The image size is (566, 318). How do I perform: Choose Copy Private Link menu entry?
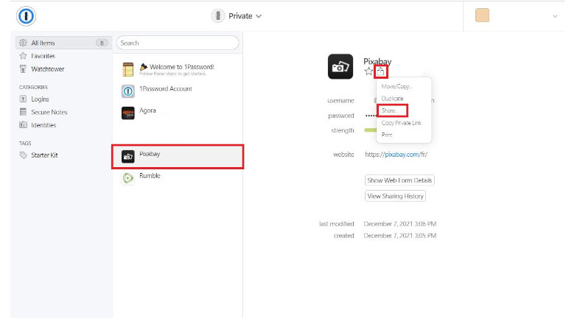402,123
